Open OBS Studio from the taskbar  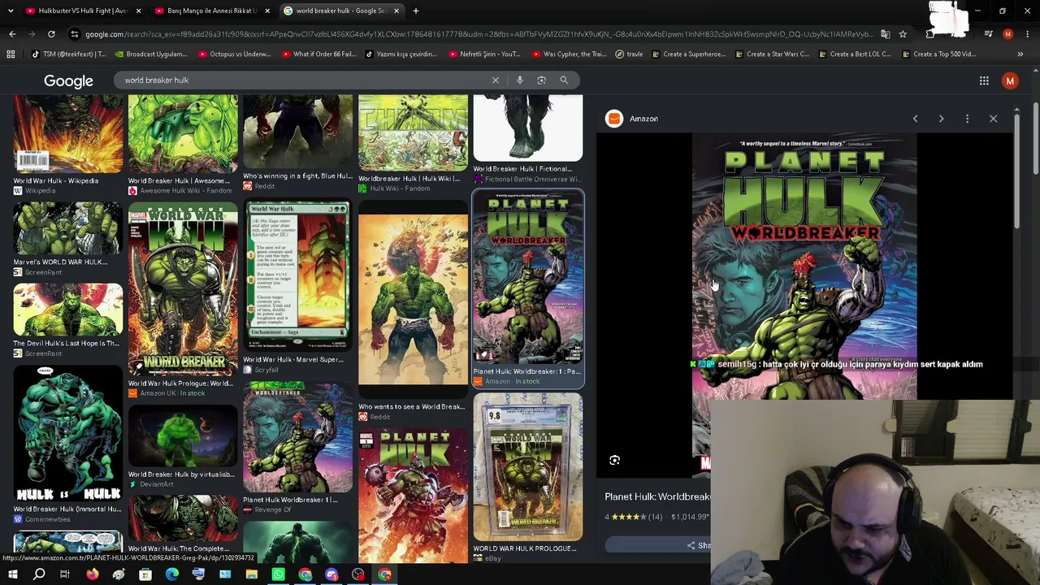pyautogui.click(x=357, y=574)
